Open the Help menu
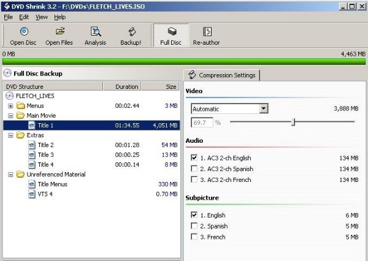368x261 pixels. click(60, 17)
